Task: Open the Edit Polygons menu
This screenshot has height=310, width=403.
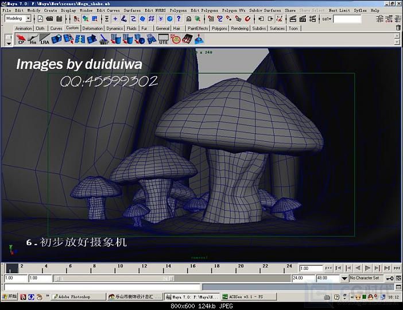Action: click(204, 10)
